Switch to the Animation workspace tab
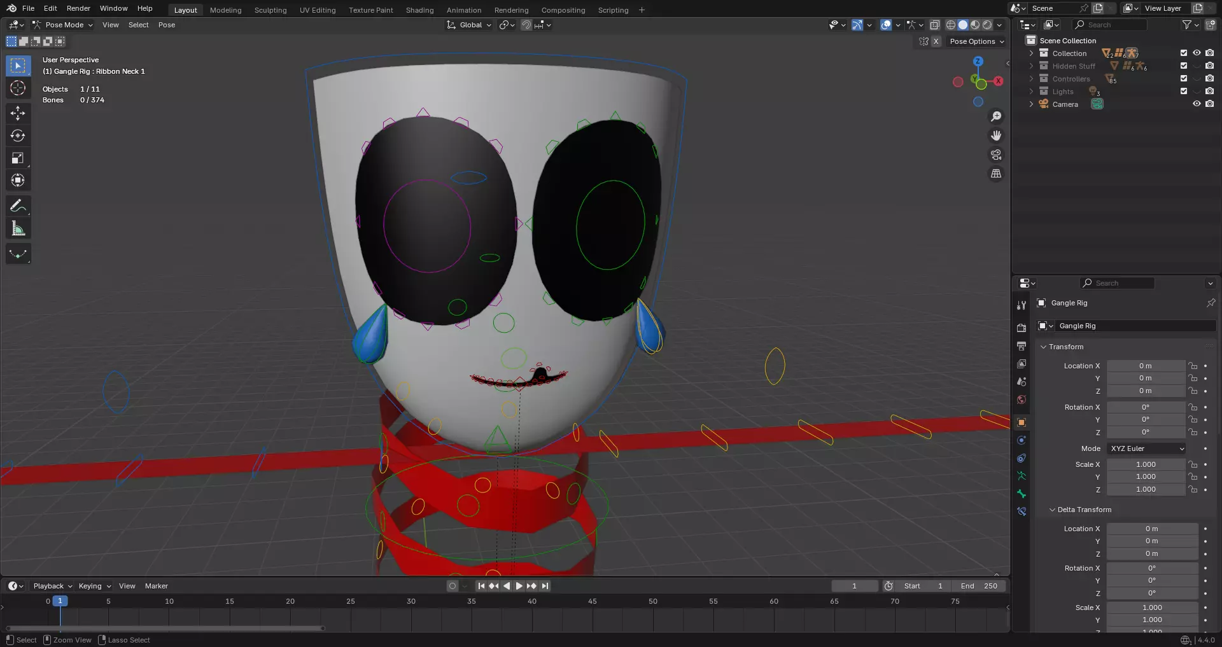Viewport: 1222px width, 647px height. point(464,10)
